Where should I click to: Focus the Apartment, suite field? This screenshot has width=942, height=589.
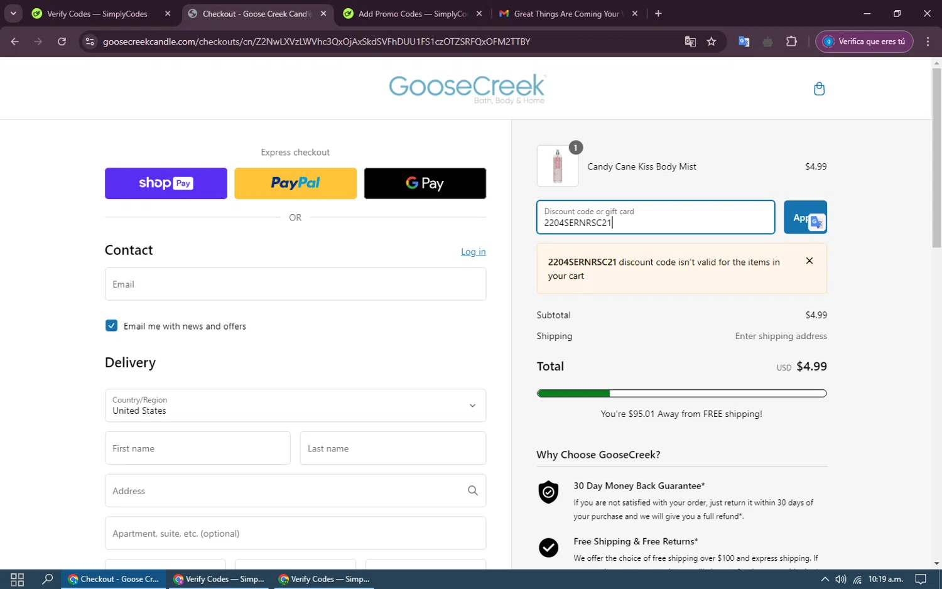(x=295, y=533)
